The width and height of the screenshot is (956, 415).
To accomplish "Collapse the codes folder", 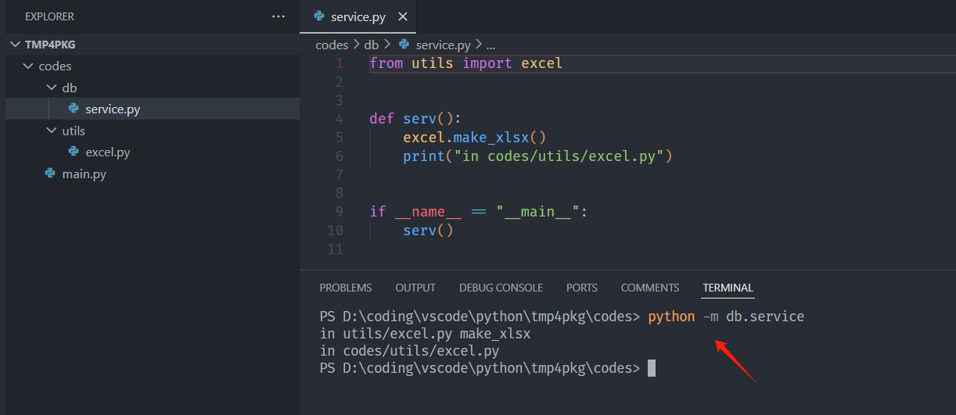I will (x=29, y=66).
